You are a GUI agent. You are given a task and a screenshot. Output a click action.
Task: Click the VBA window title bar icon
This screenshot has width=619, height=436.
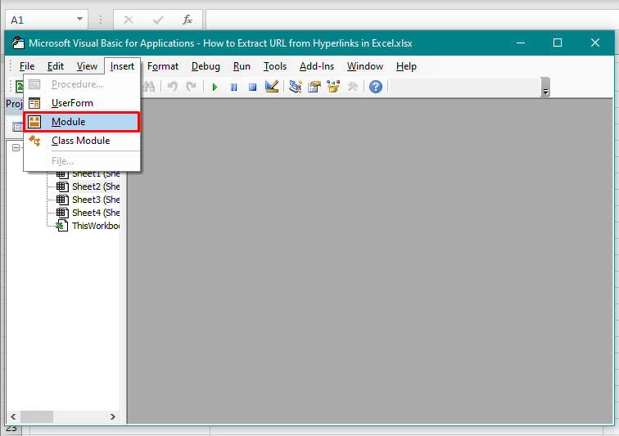tap(18, 43)
